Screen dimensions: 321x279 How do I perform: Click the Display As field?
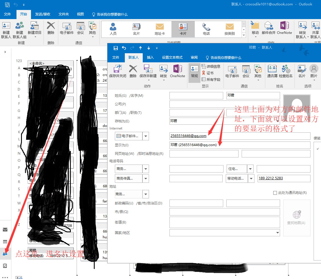(x=240, y=145)
